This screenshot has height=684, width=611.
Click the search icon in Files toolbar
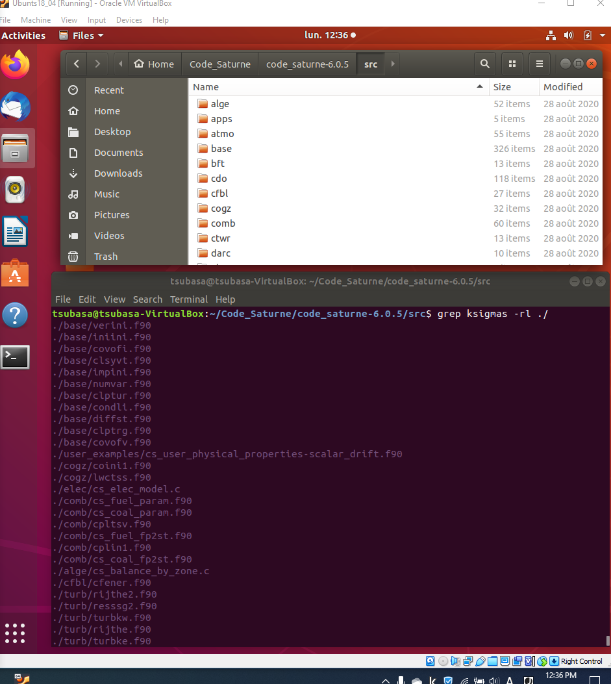click(x=484, y=64)
